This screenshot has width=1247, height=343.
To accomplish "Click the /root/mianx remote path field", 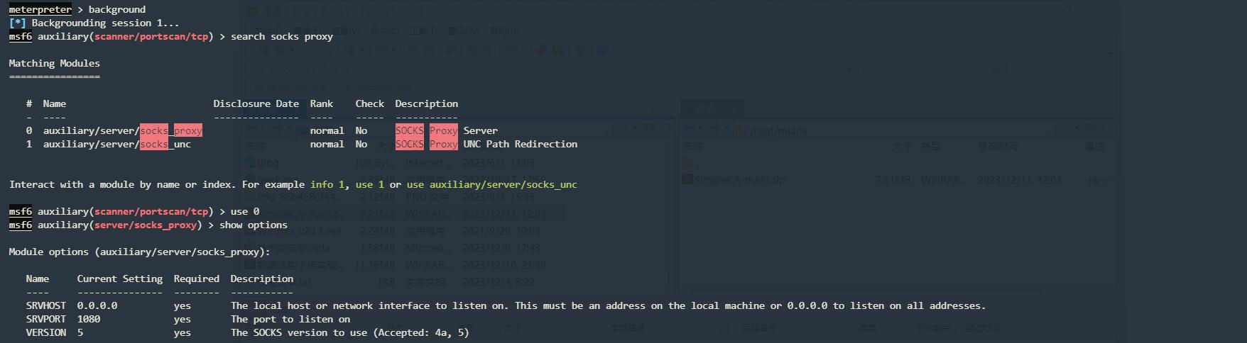I will click(x=852, y=131).
